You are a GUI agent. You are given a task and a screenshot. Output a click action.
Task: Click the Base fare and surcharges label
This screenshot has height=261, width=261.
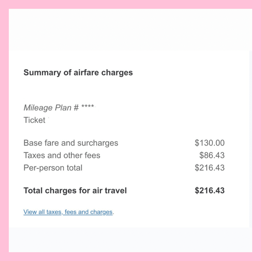71,143
